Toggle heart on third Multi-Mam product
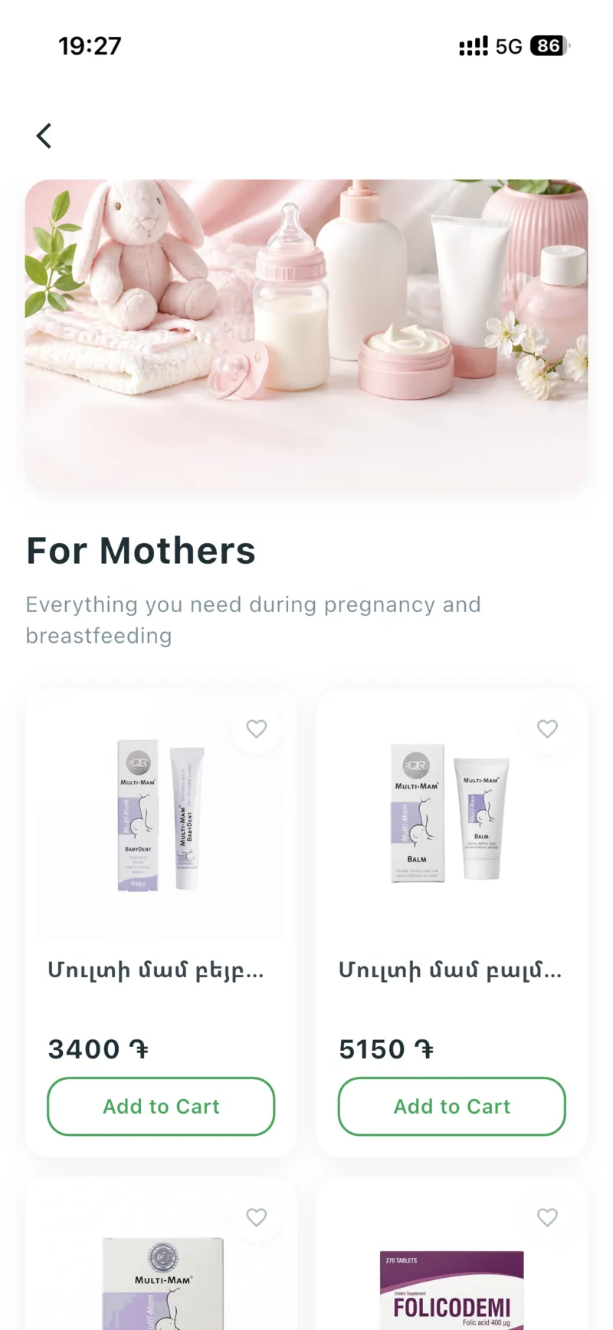Screen dimensions: 613x1330 coord(257,1217)
